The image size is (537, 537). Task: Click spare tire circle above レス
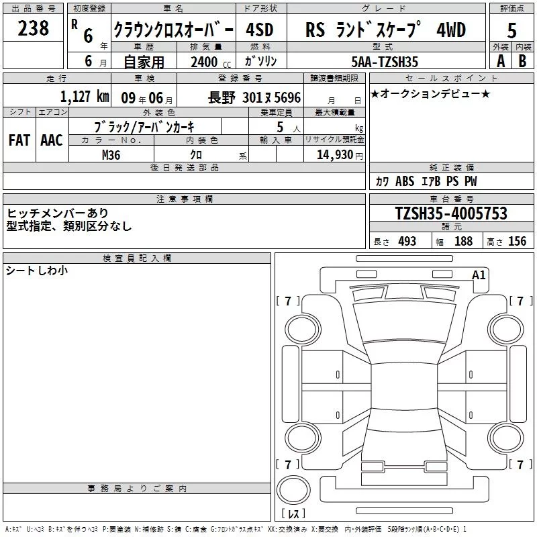(x=293, y=490)
